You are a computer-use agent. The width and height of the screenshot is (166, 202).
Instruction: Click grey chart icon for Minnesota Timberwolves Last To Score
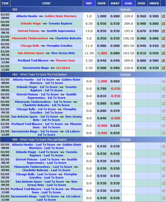click(163, 168)
